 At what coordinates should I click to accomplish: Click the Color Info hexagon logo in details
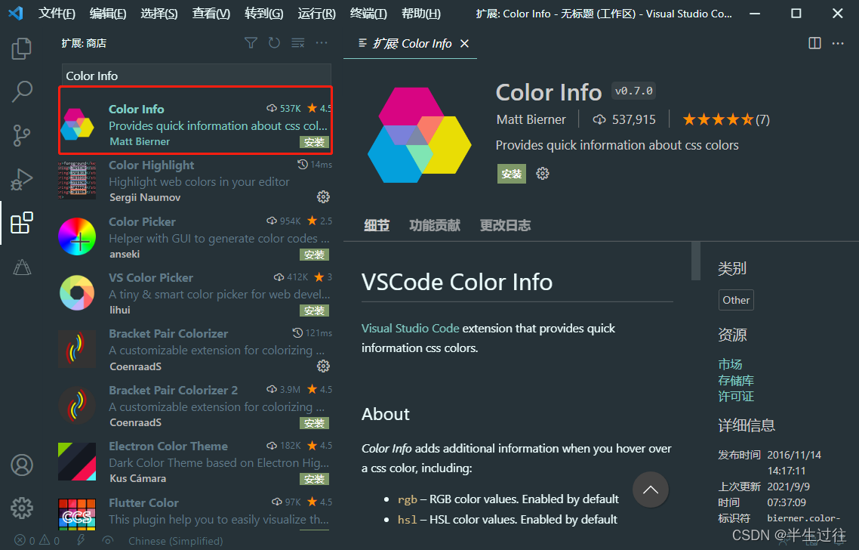point(419,135)
